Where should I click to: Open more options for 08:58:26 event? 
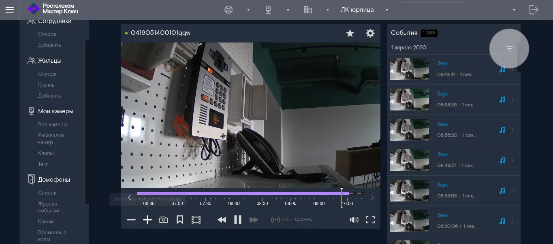click(512, 100)
